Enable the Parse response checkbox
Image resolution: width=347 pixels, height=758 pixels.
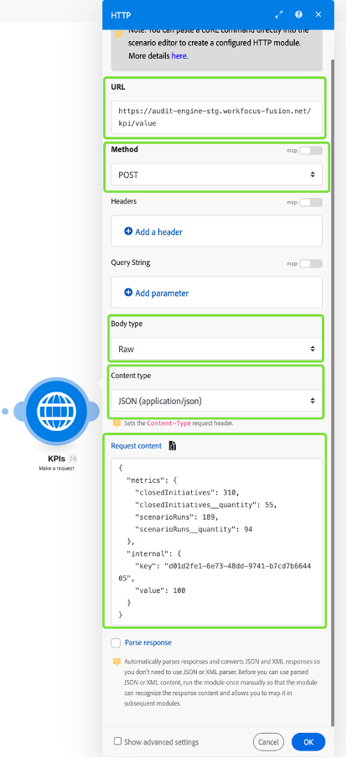click(x=116, y=643)
